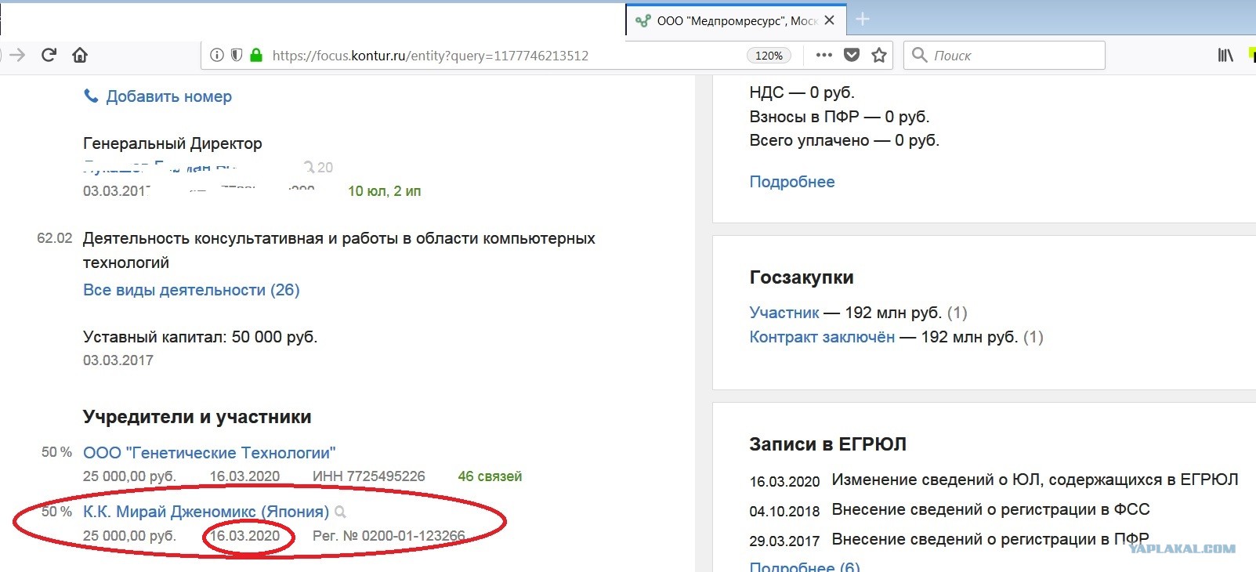Open К.К. Мирай Дженомикс (Япония) link
1256x572 pixels.
[x=206, y=512]
